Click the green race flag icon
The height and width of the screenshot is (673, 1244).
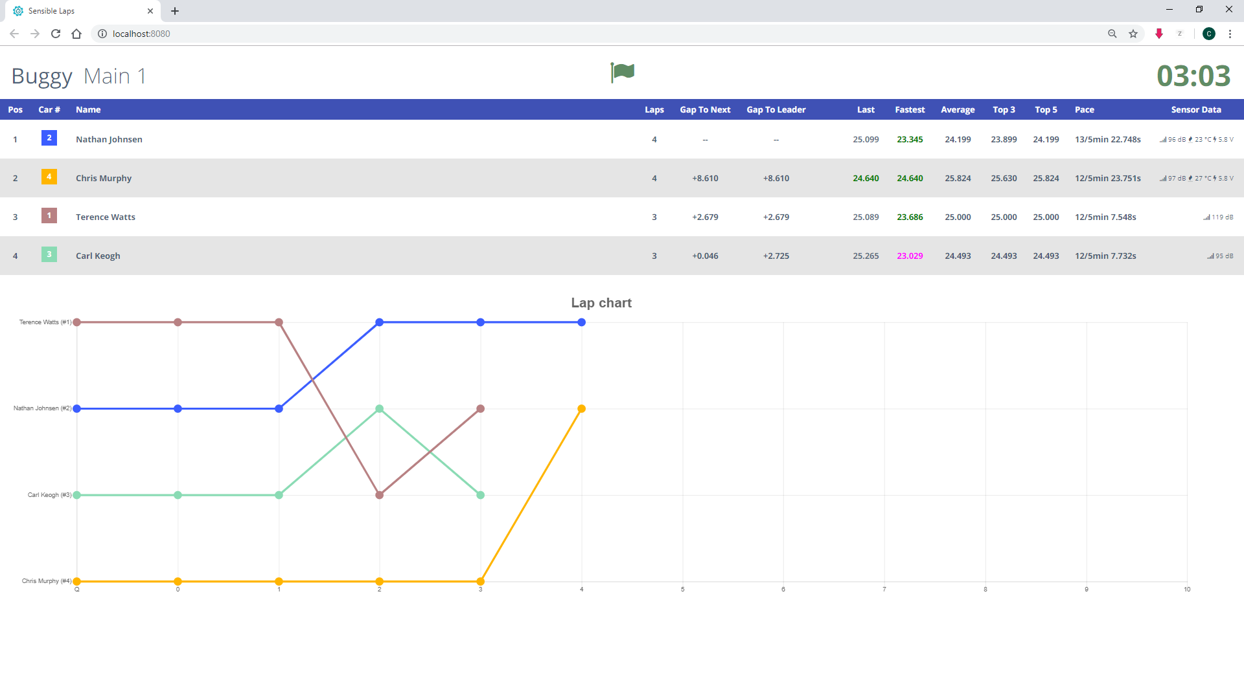tap(622, 72)
